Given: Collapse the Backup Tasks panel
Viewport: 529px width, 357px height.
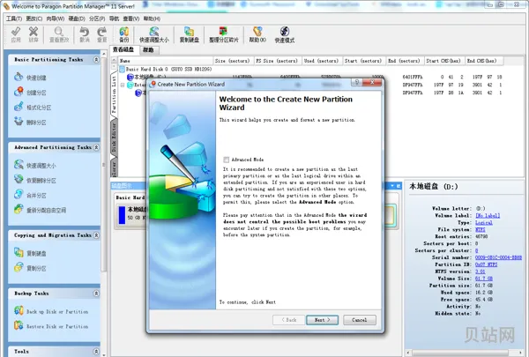Looking at the screenshot, I should tap(96, 294).
